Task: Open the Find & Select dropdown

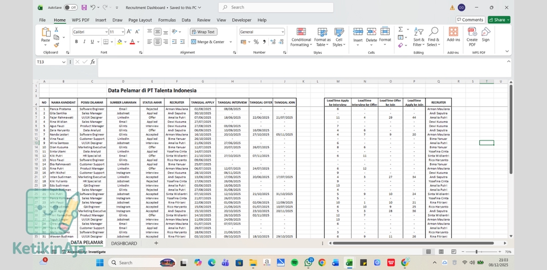Action: pyautogui.click(x=434, y=37)
